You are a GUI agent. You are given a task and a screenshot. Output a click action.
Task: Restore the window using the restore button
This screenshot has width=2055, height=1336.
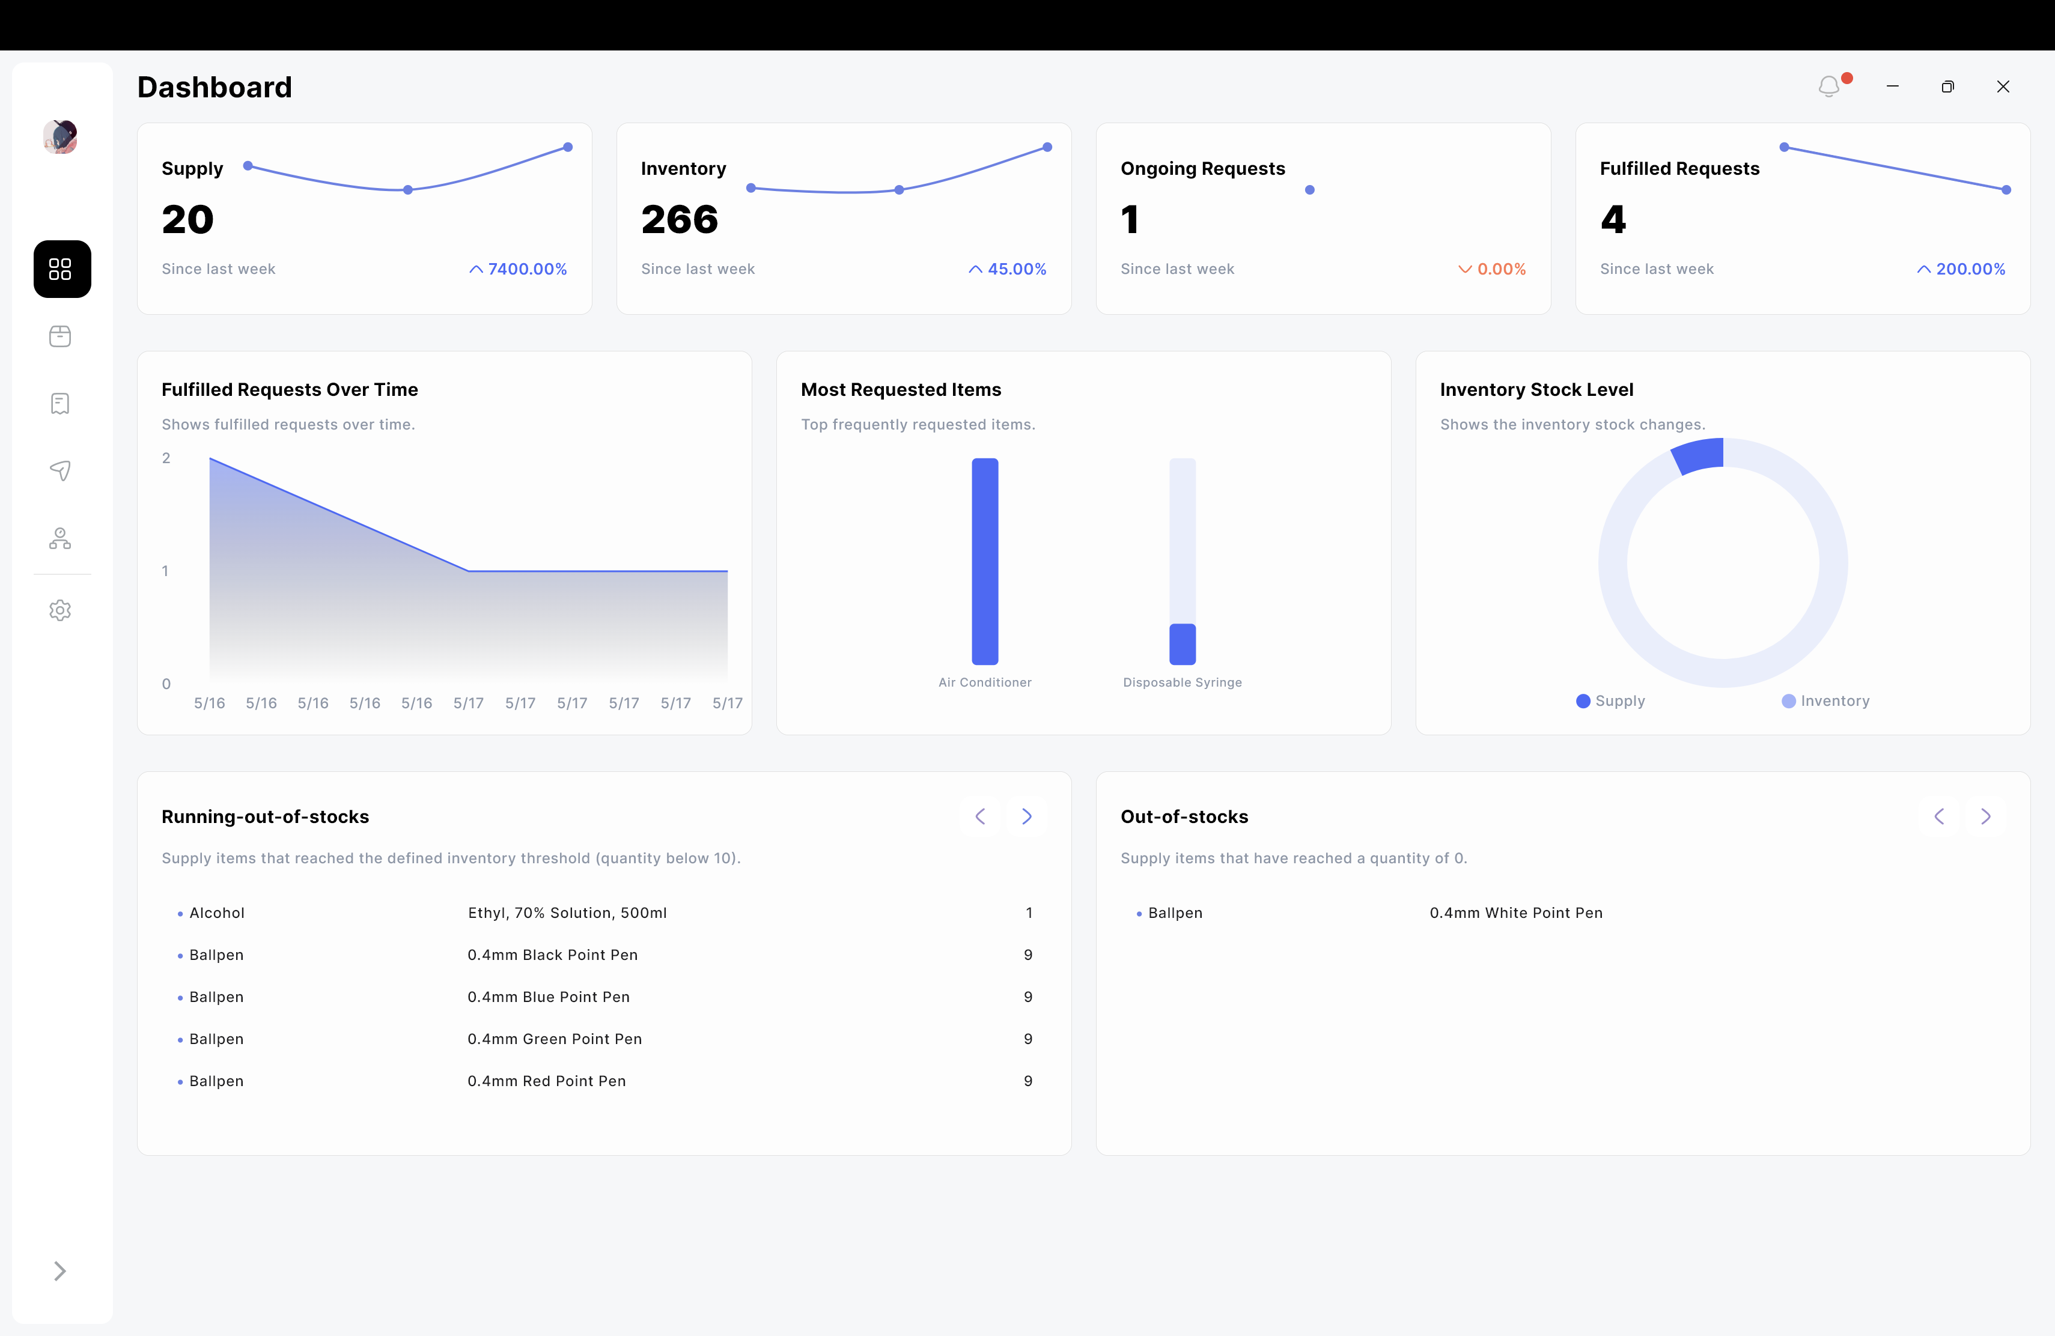pyautogui.click(x=1948, y=87)
